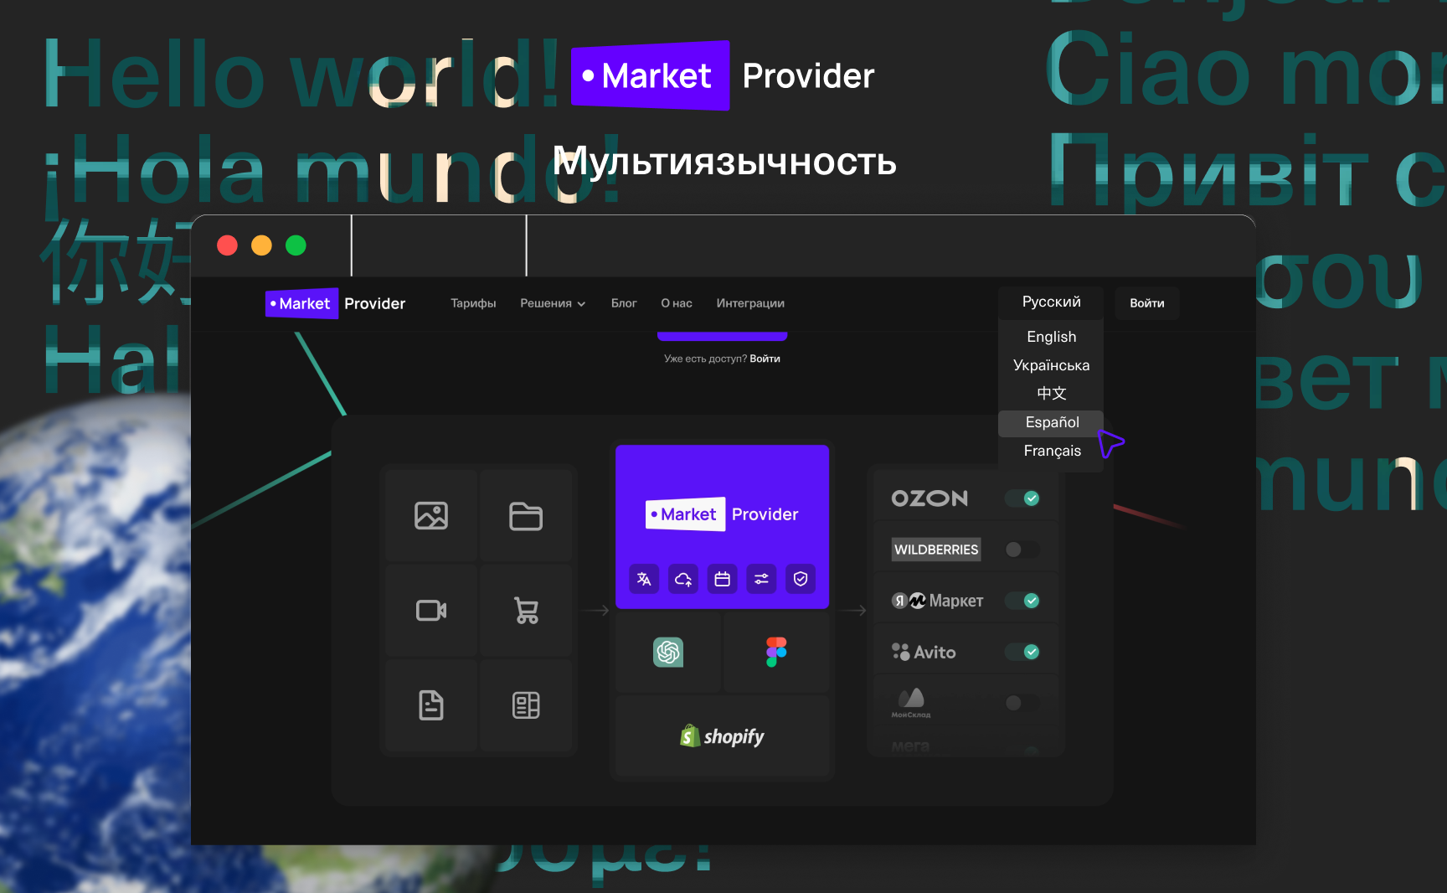The height and width of the screenshot is (893, 1447).
Task: Click the ChatGPT logo tile
Action: coord(668,652)
